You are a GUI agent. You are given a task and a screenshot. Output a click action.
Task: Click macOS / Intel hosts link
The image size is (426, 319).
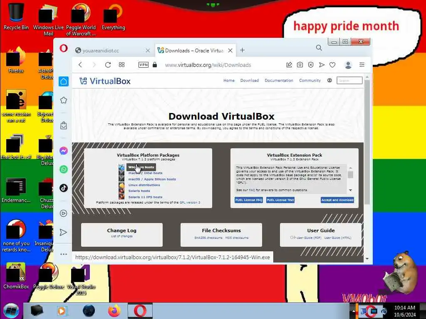[x=145, y=173]
